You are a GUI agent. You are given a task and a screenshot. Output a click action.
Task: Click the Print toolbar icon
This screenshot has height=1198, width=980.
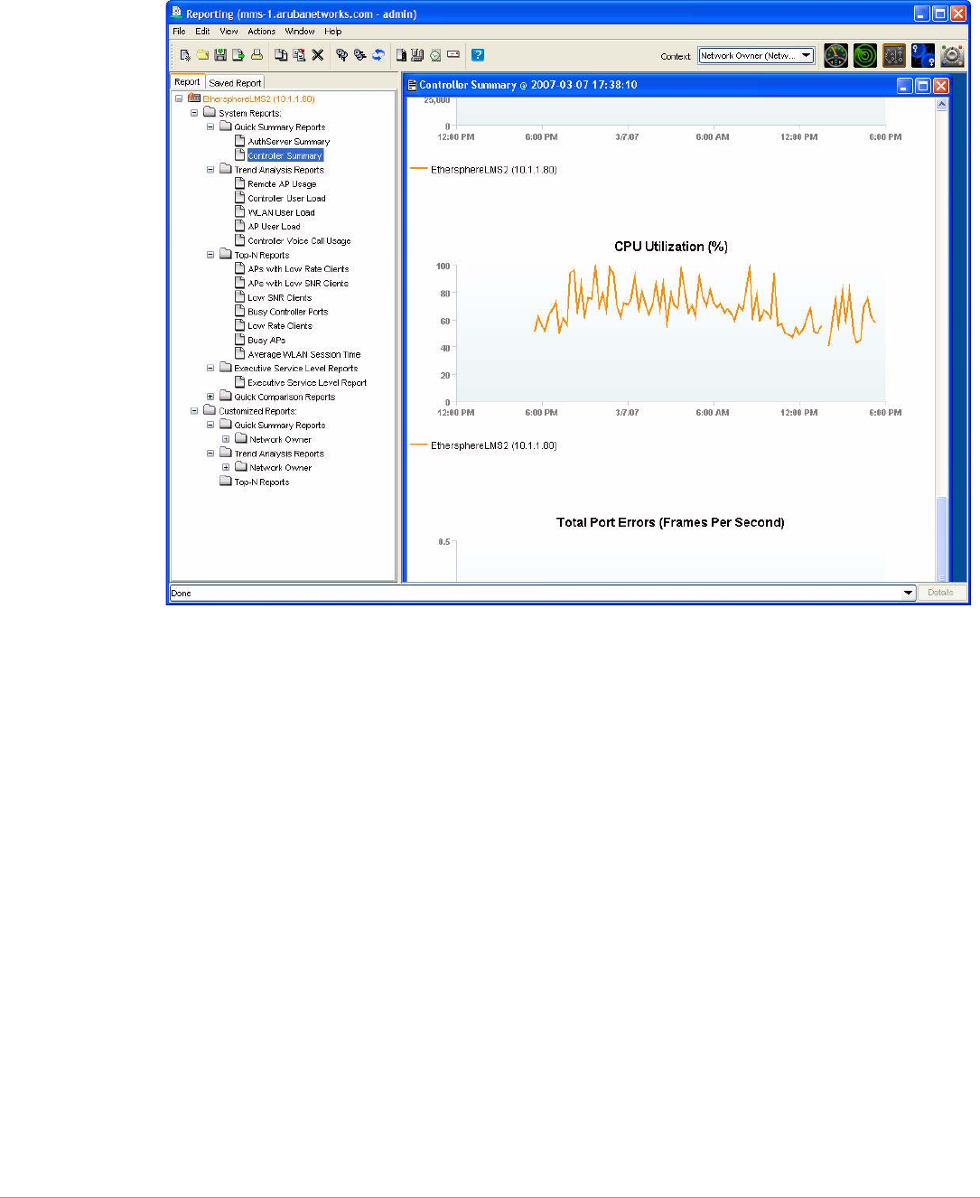pos(257,55)
